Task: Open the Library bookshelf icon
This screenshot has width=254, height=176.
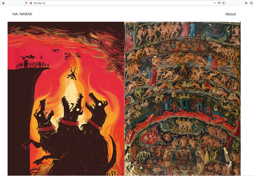Action: tap(246, 3)
